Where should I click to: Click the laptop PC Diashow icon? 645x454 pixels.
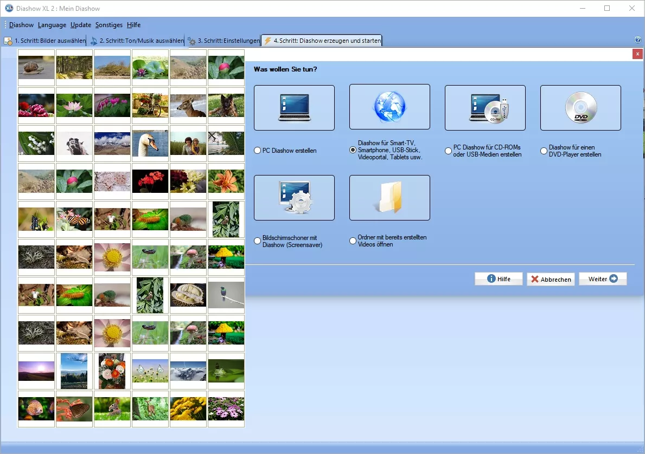pyautogui.click(x=294, y=108)
